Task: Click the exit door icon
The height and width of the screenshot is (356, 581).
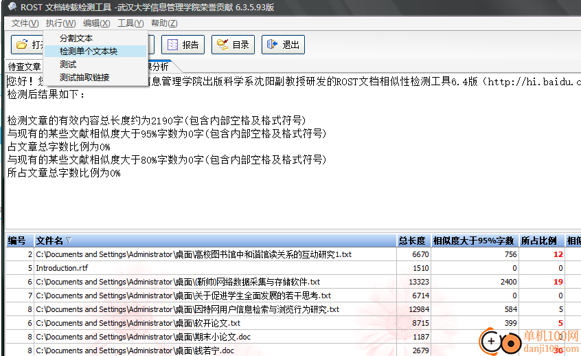Action: 273,45
